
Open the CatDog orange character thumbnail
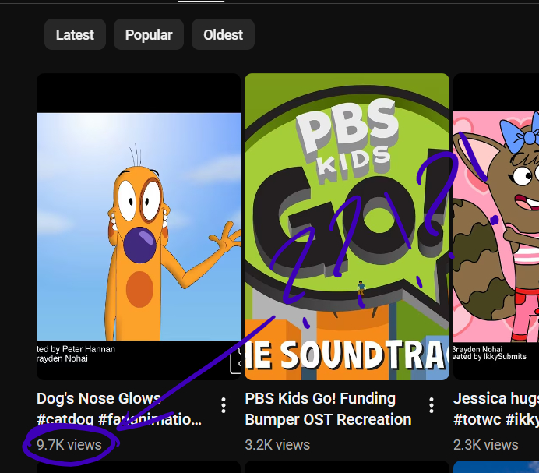click(139, 226)
